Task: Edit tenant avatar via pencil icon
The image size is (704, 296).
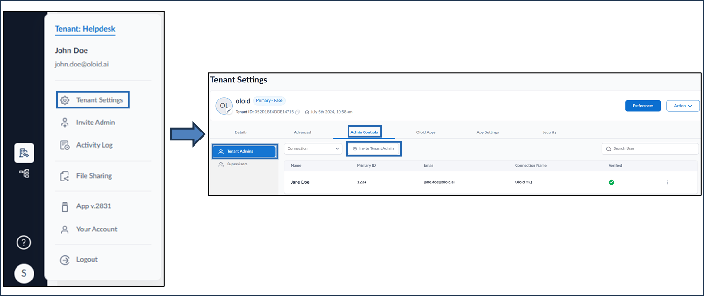Action: [x=229, y=111]
